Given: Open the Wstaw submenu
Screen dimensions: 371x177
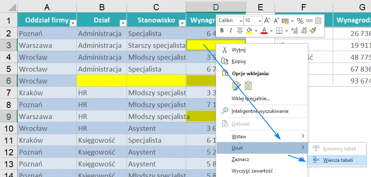Looking at the screenshot, I should [262, 136].
